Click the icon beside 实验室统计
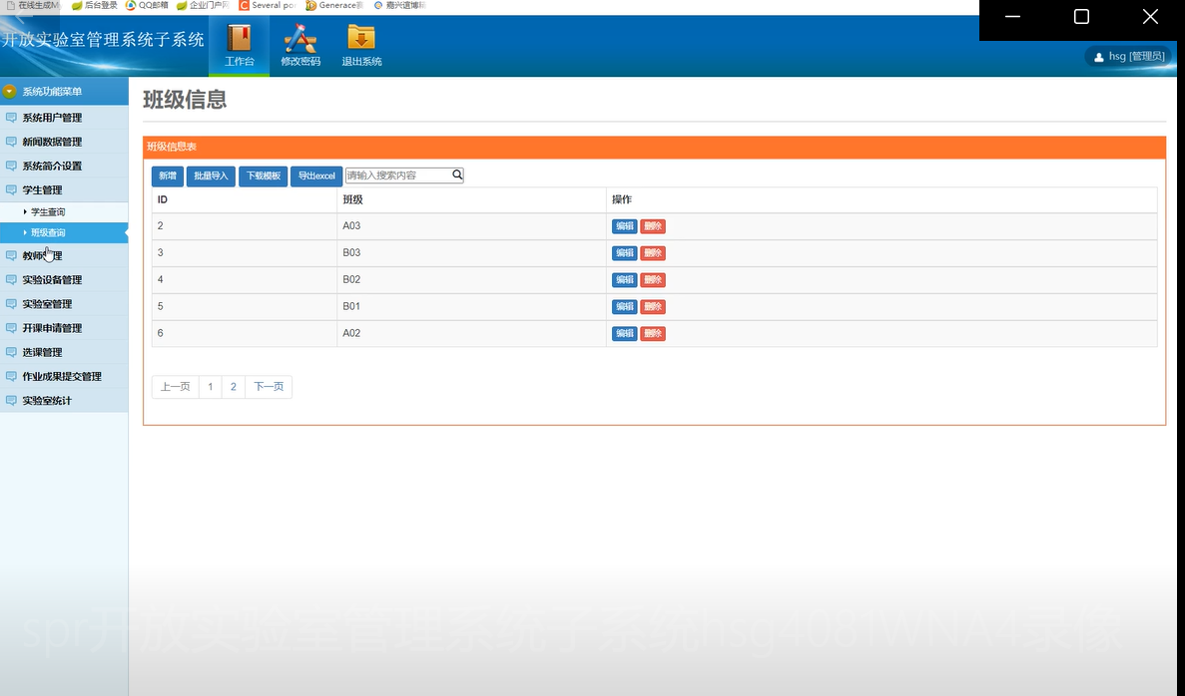This screenshot has width=1185, height=696. (11, 401)
